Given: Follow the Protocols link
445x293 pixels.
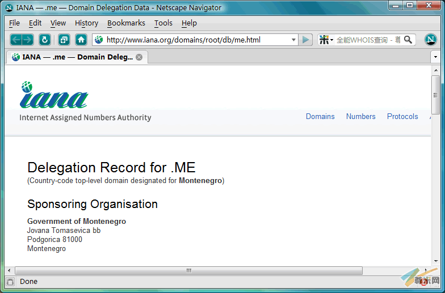Looking at the screenshot, I should [402, 117].
